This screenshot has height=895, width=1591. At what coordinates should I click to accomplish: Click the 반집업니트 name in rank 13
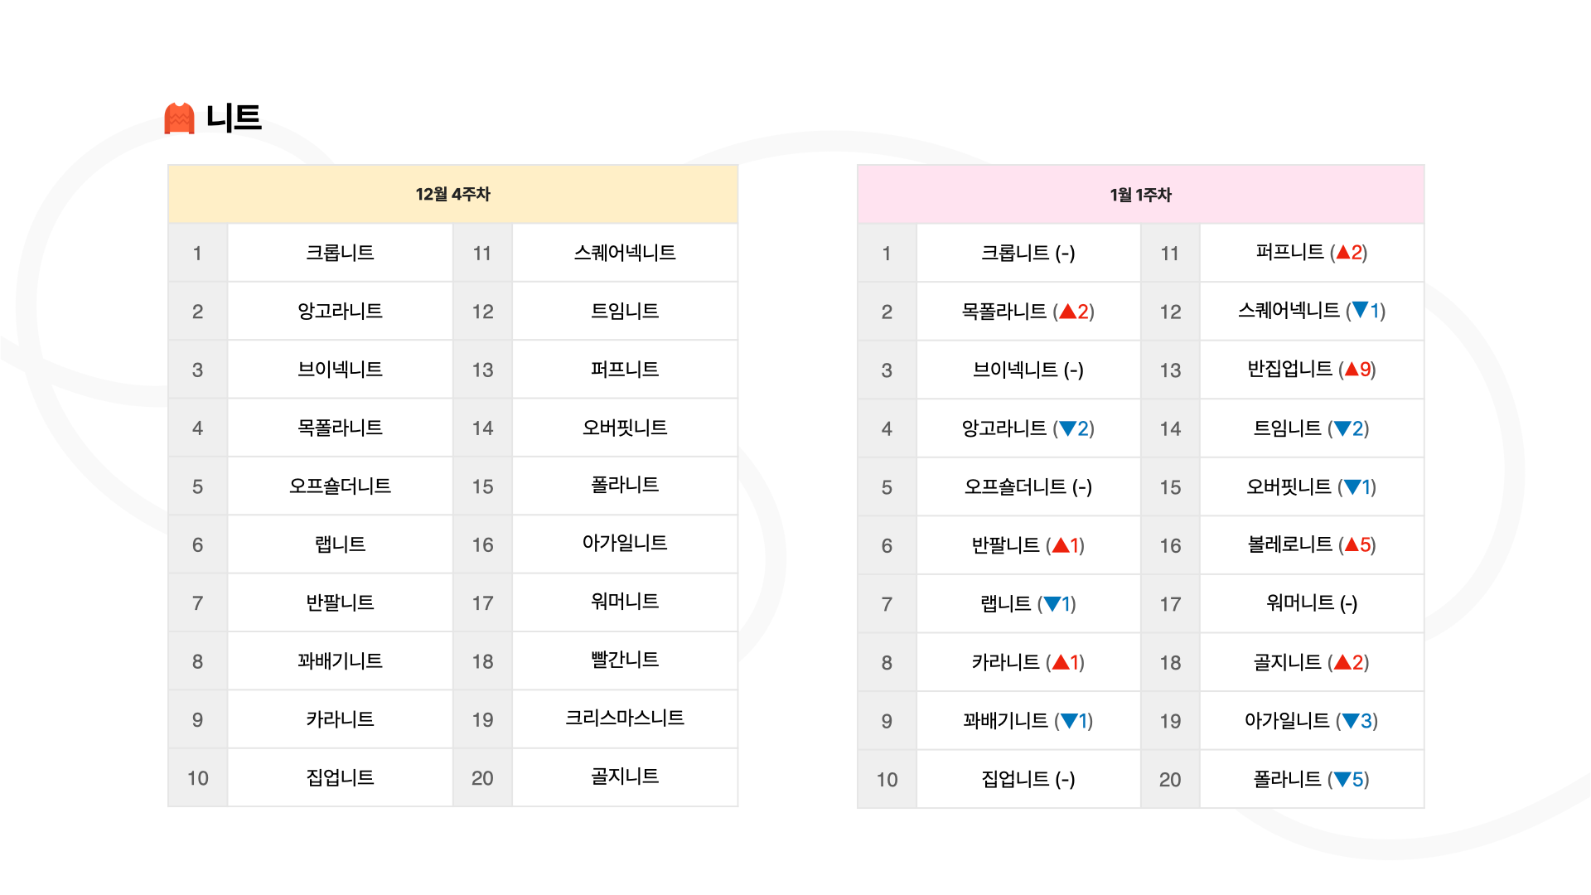click(x=1290, y=369)
